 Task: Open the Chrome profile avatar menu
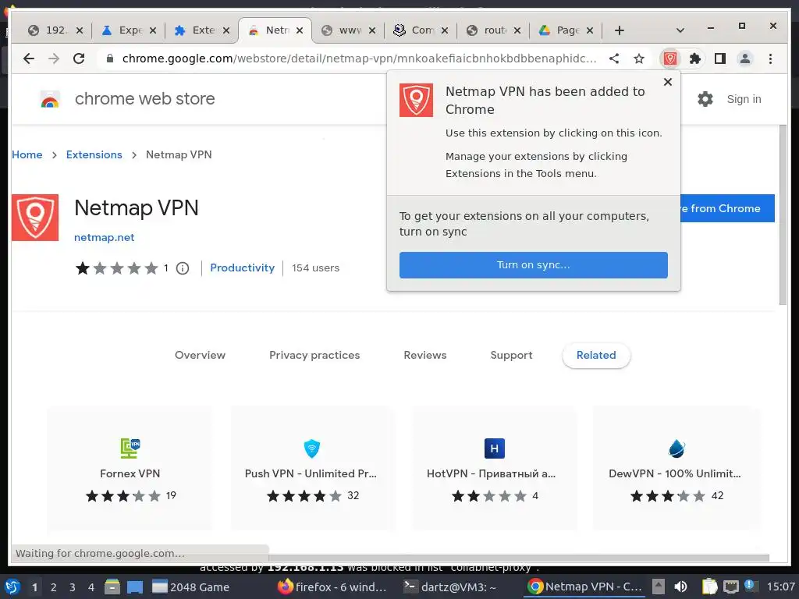pos(745,58)
